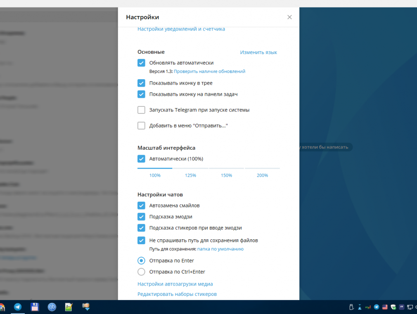Select Отправка по Enter radio button
417x314 pixels.
[x=141, y=260]
